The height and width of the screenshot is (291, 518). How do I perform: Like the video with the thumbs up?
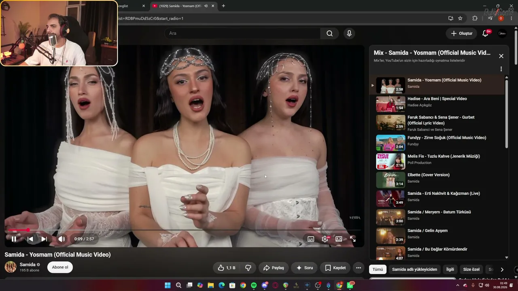[227, 268]
